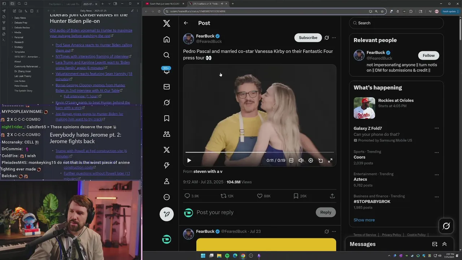
Task: Click Grok explain icon beside Subscribe
Action: 327,38
